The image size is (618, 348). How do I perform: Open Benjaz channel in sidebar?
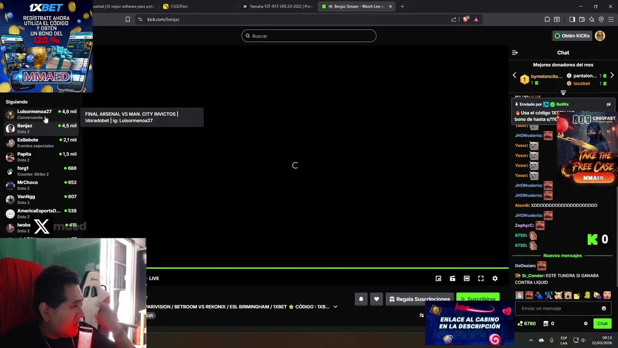[41, 129]
